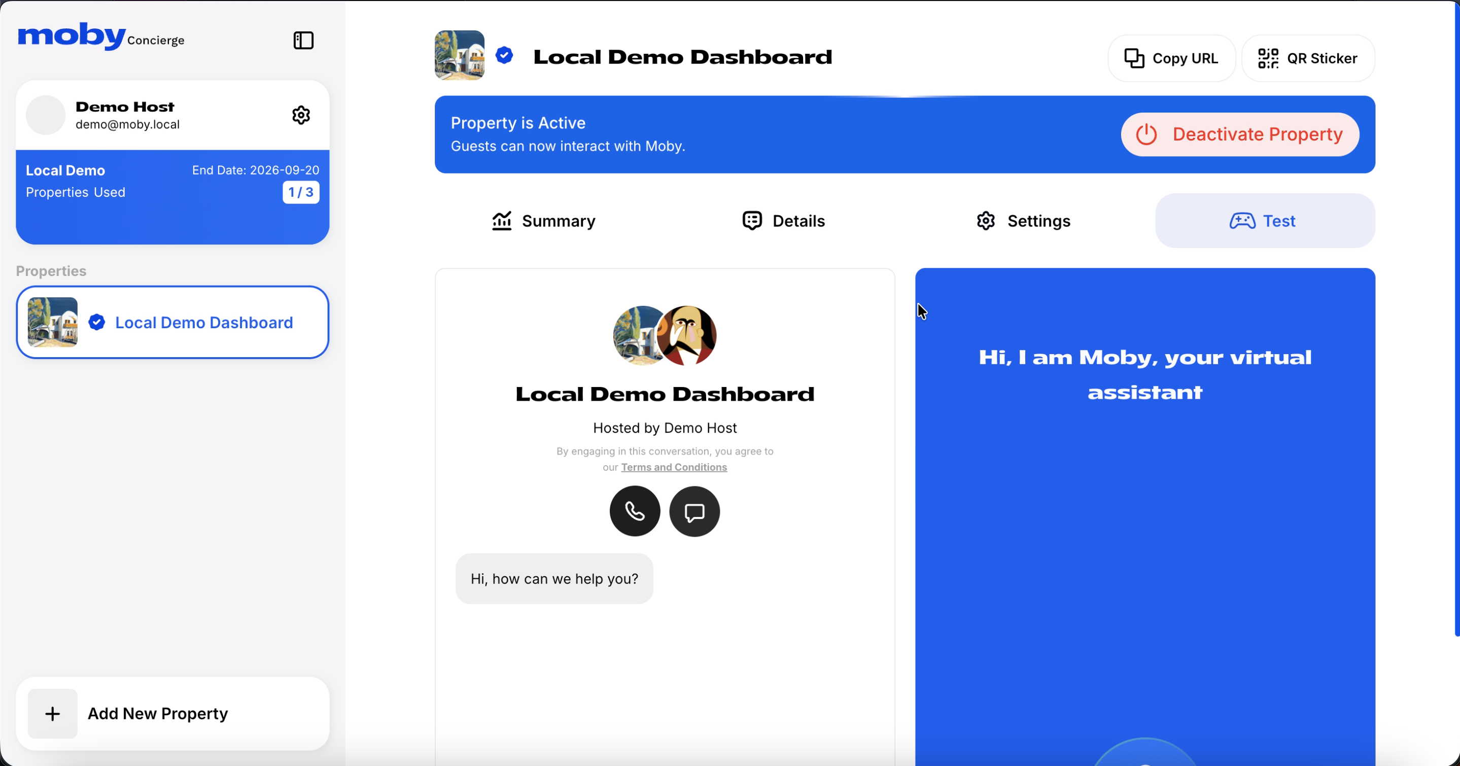Screen dimensions: 1460x766
Task: Switch to the Details tab
Action: (783, 221)
